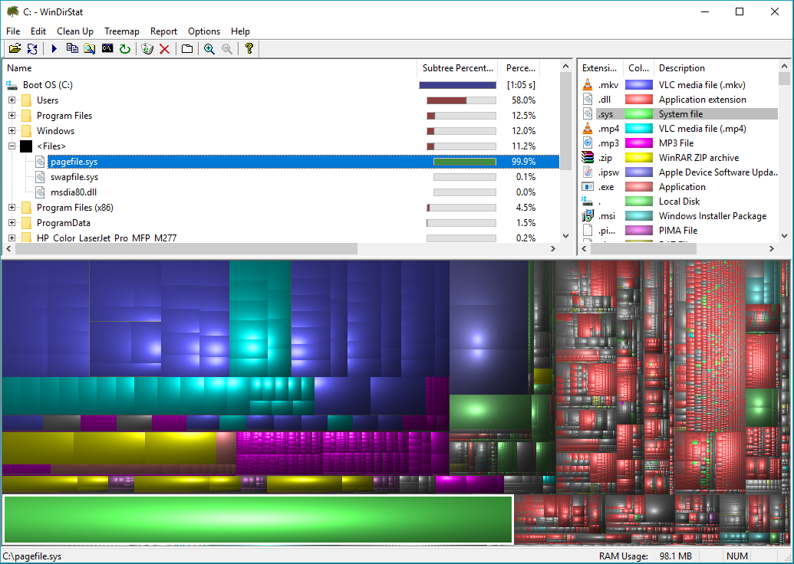Click the Delete to Recycle Bin icon

pyautogui.click(x=147, y=48)
